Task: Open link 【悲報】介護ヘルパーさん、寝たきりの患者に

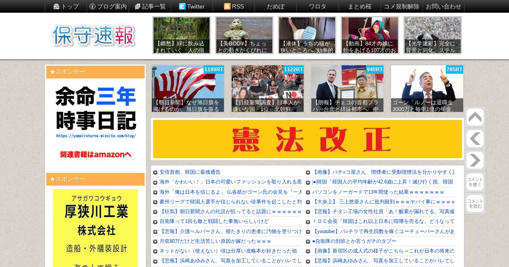Action: point(230,231)
